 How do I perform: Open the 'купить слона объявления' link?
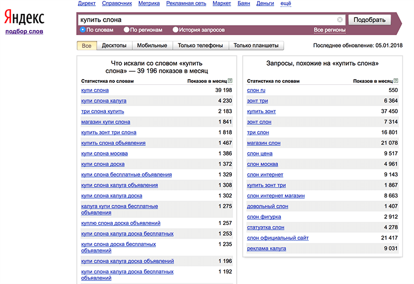pyautogui.click(x=113, y=143)
